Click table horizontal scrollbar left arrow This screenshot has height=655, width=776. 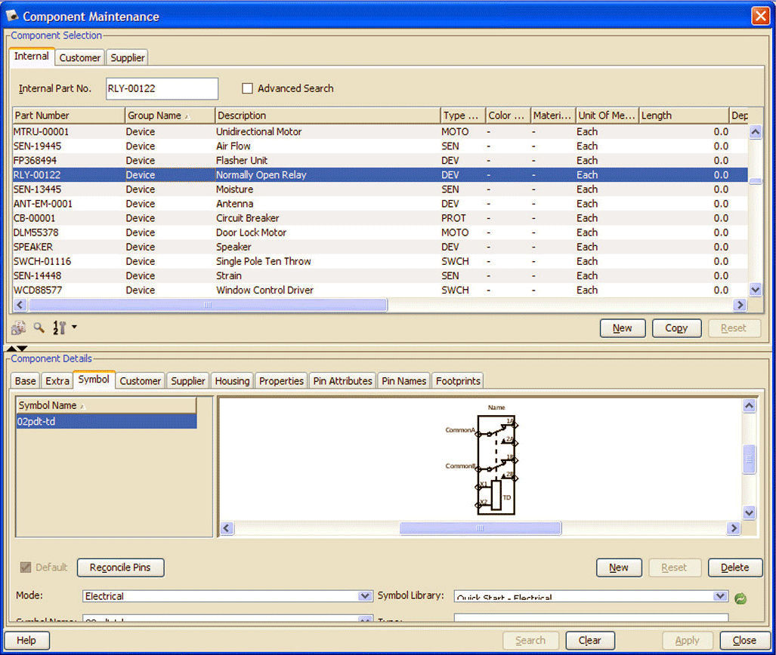[x=20, y=305]
